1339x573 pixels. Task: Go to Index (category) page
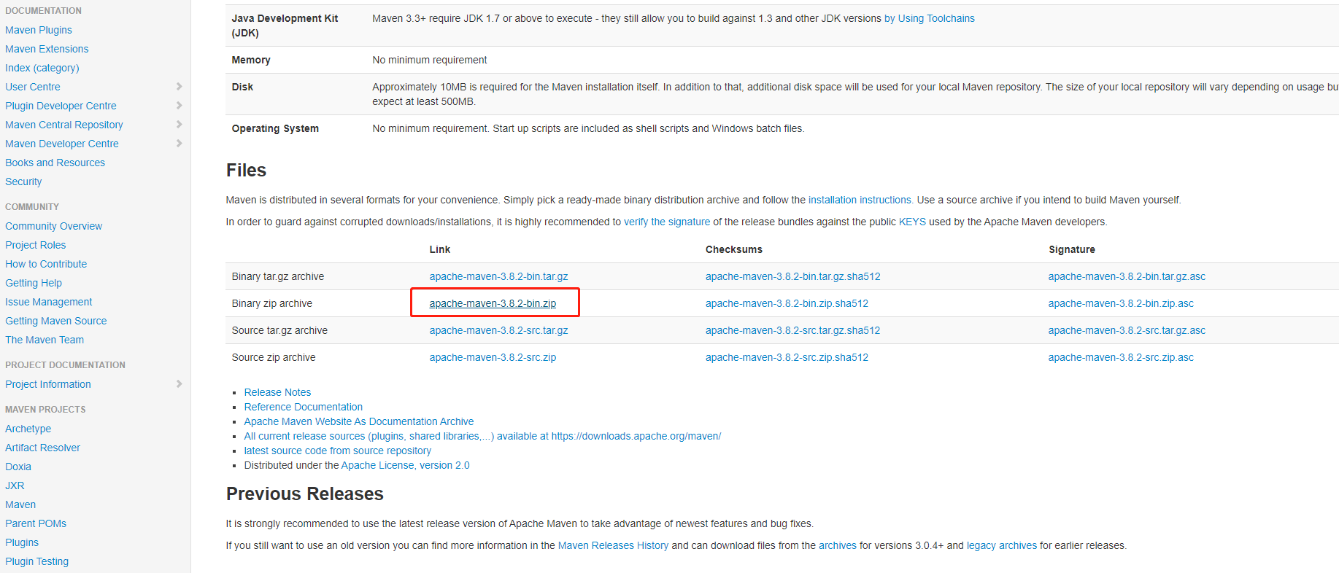[x=42, y=68]
